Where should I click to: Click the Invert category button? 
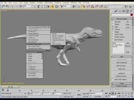click(128, 27)
